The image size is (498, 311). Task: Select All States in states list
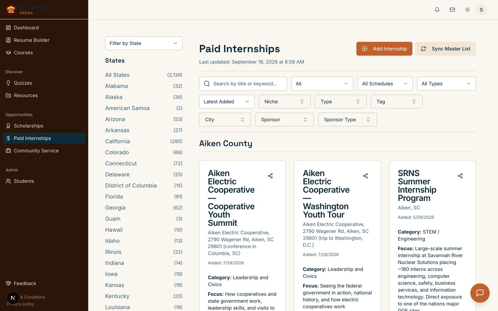[144, 75]
